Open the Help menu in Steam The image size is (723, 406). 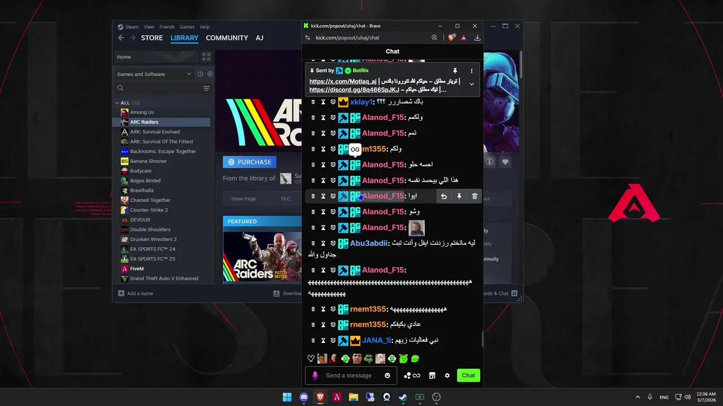click(204, 27)
